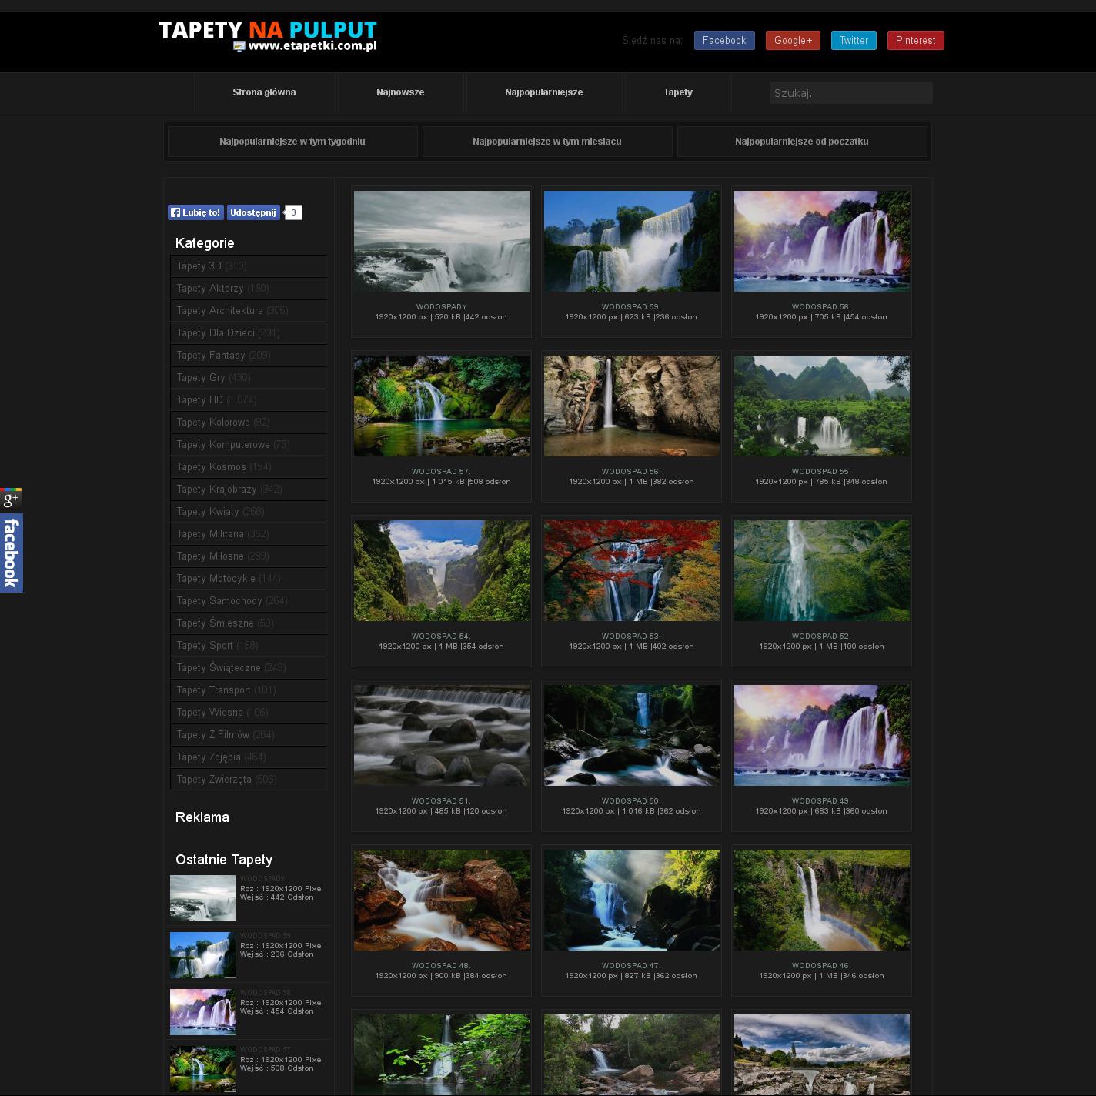The height and width of the screenshot is (1096, 1096).
Task: Select 'Najpopularniejsze od poczatku' tab
Action: 801,142
